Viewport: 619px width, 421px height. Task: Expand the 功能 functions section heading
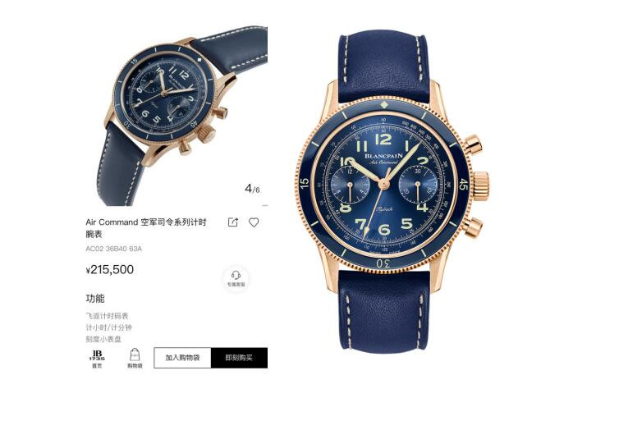click(95, 298)
